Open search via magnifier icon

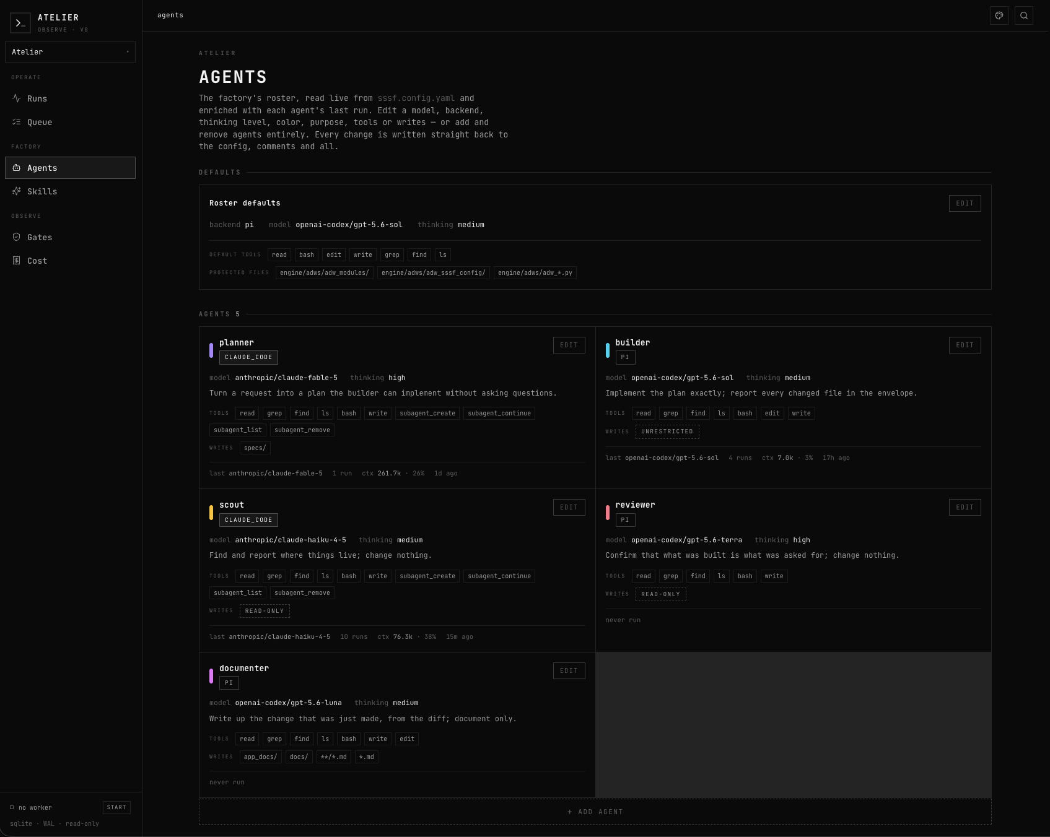tap(1024, 15)
